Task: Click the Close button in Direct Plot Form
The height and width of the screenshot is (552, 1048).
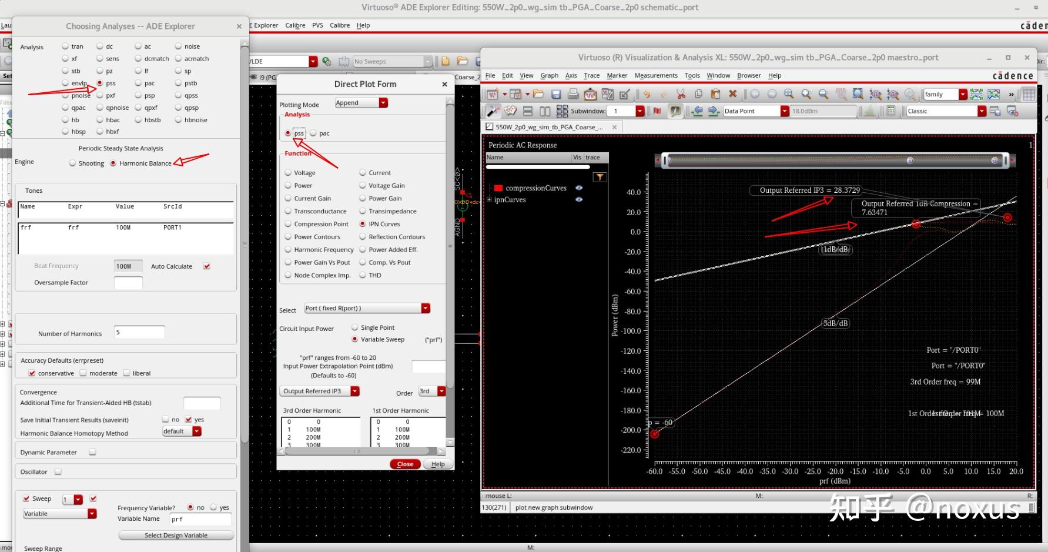Action: tap(405, 464)
